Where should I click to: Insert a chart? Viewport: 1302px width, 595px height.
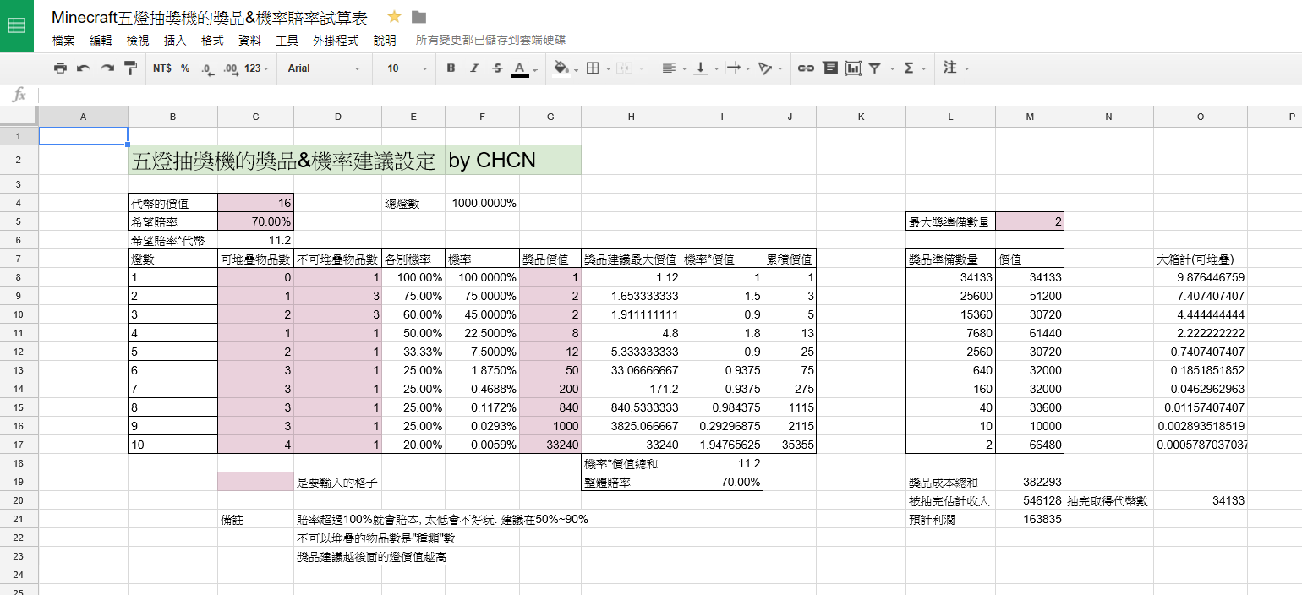tap(852, 68)
